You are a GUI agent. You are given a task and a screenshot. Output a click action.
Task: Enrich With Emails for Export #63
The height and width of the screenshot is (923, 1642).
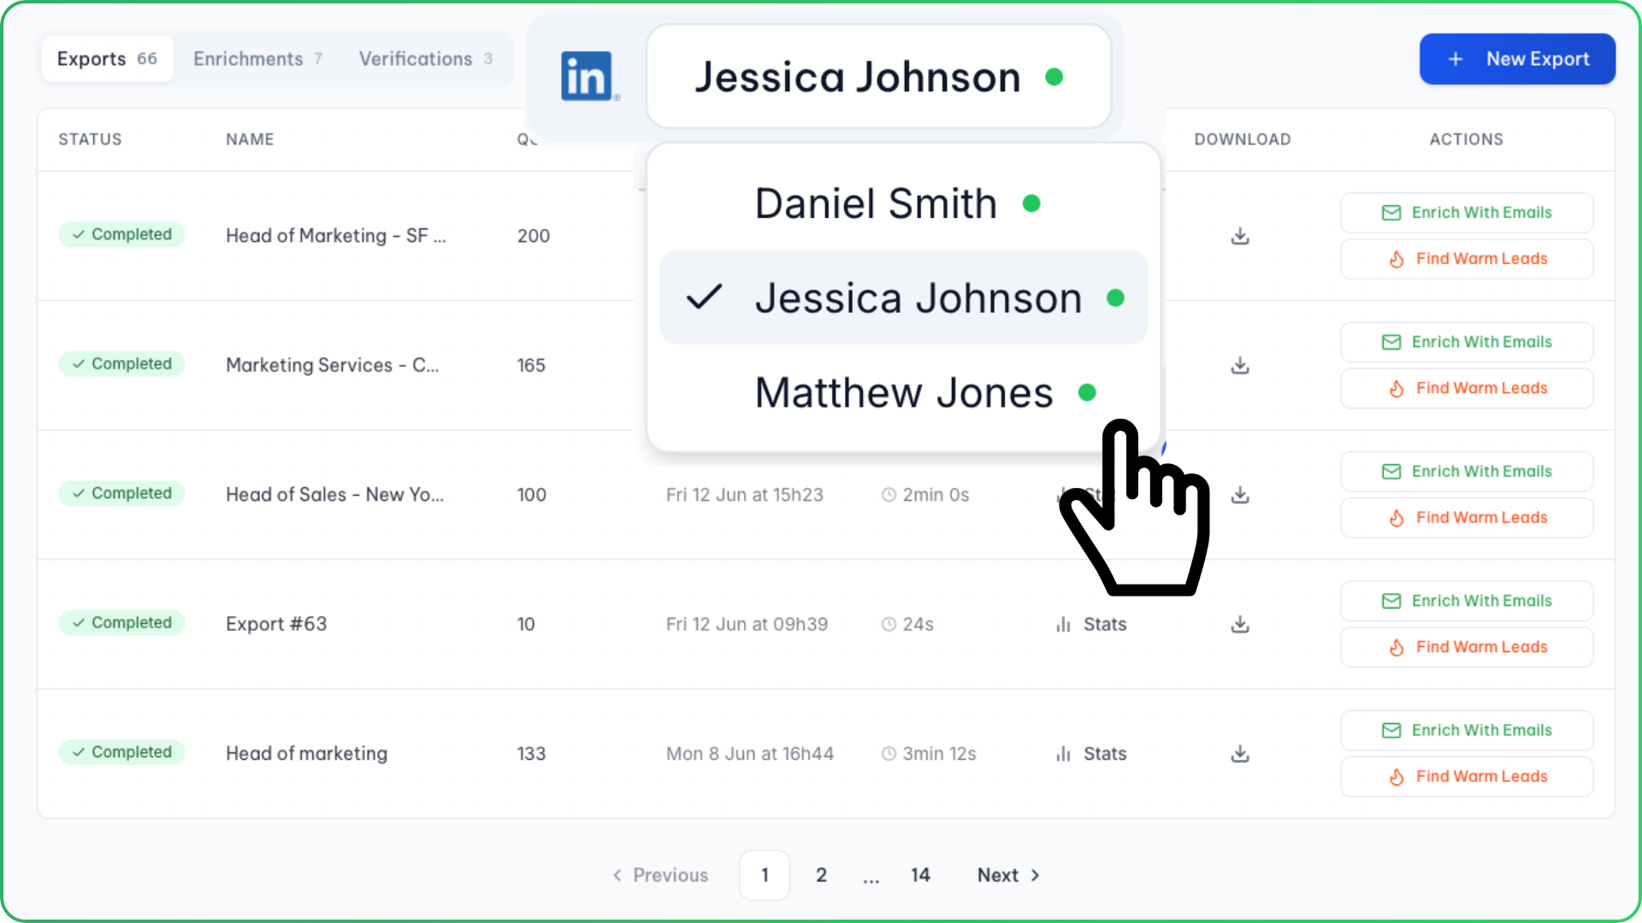coord(1467,601)
